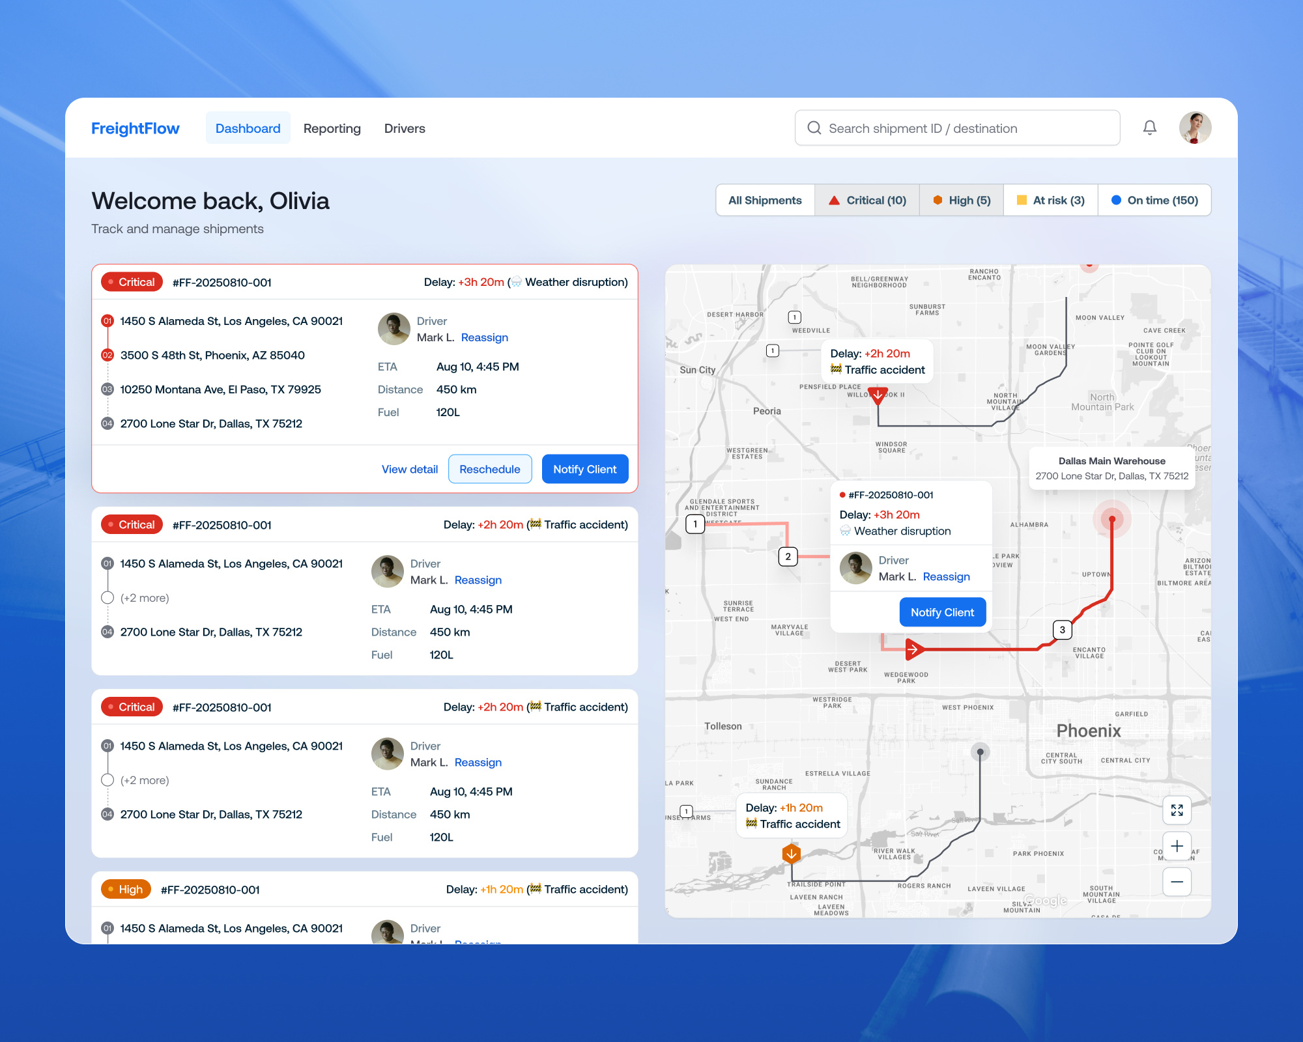Reschedule the top Critical shipment
Image resolution: width=1303 pixels, height=1042 pixels.
click(489, 469)
